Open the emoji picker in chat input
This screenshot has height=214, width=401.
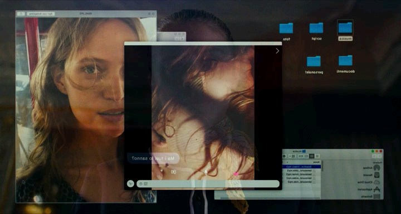coord(140,184)
